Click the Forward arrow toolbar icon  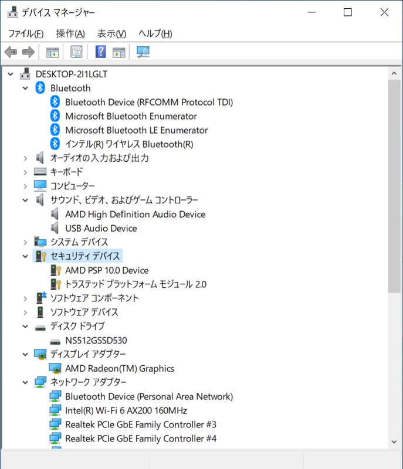click(x=29, y=52)
